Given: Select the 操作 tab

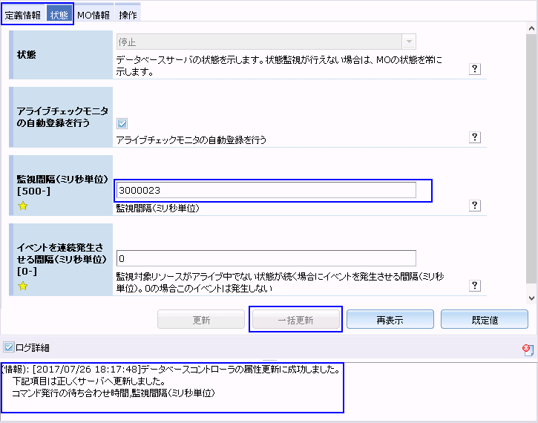Looking at the screenshot, I should click(128, 15).
